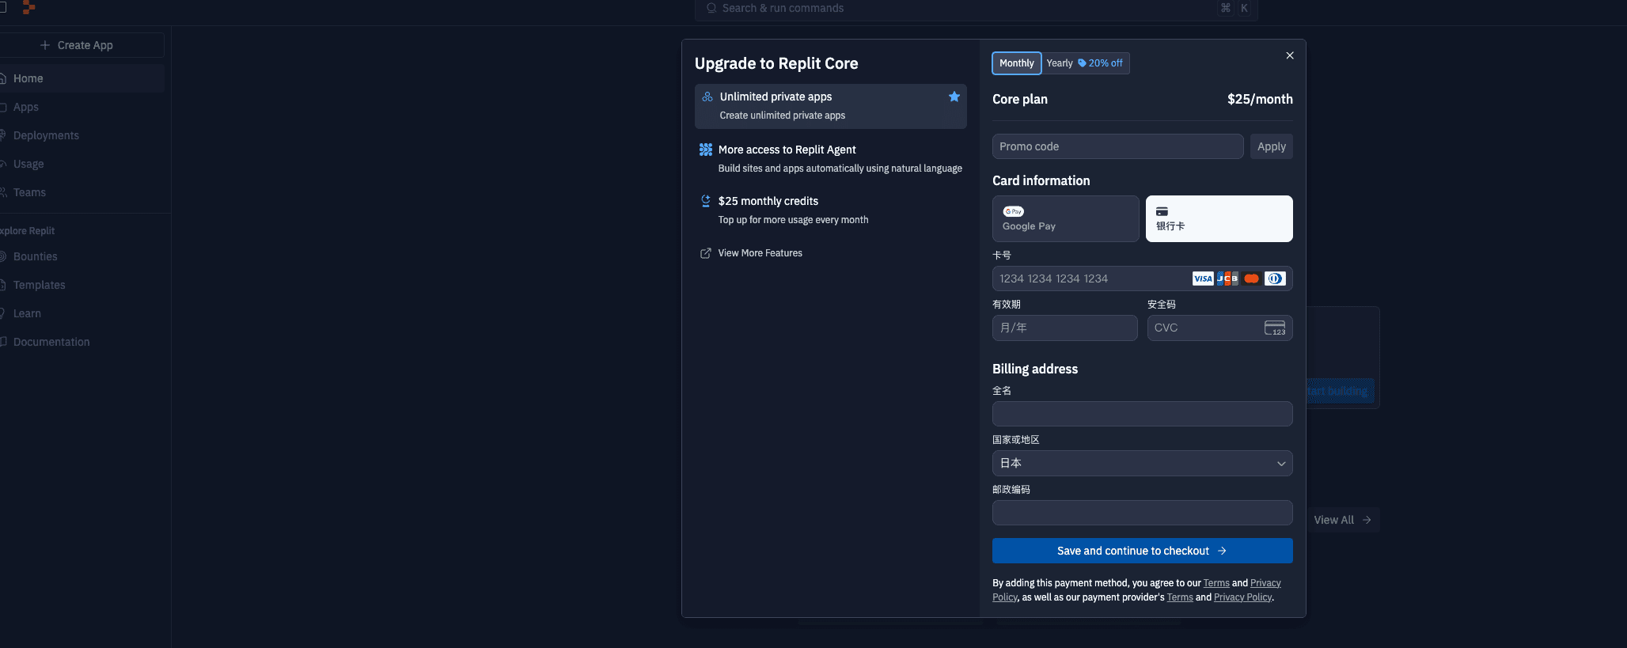Select $25 monthly credits feature

[831, 210]
